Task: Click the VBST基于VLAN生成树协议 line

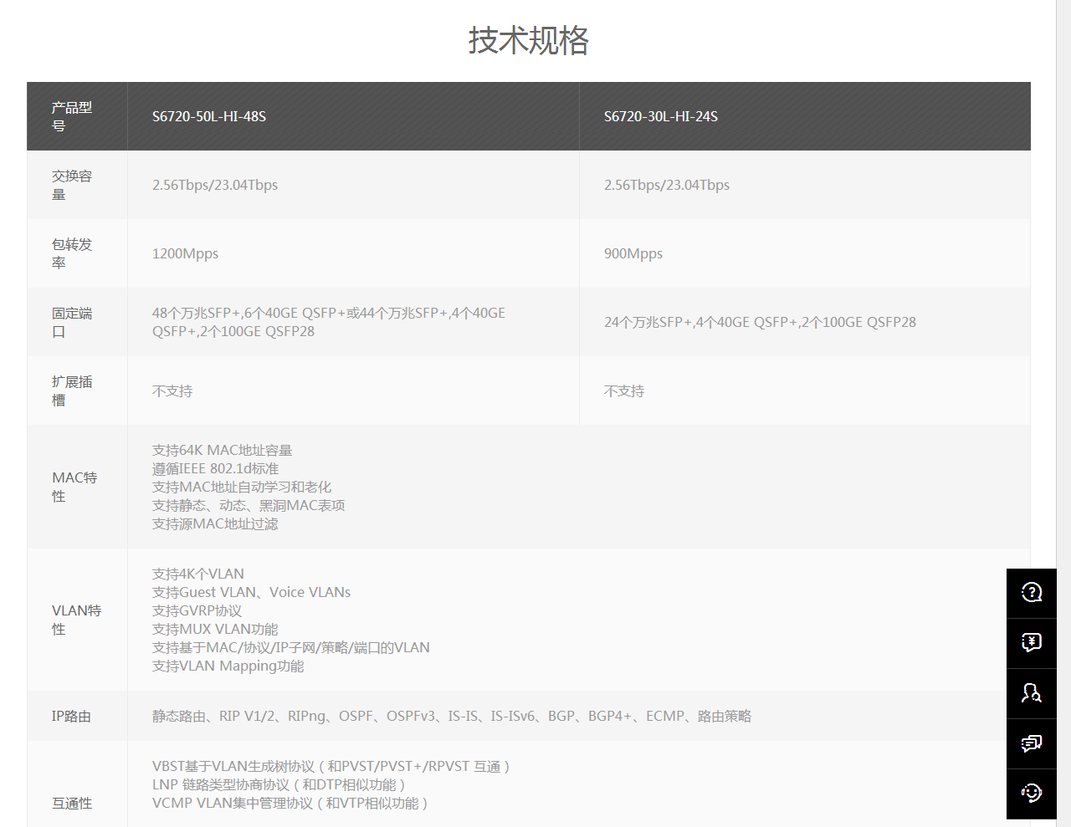Action: click(331, 766)
